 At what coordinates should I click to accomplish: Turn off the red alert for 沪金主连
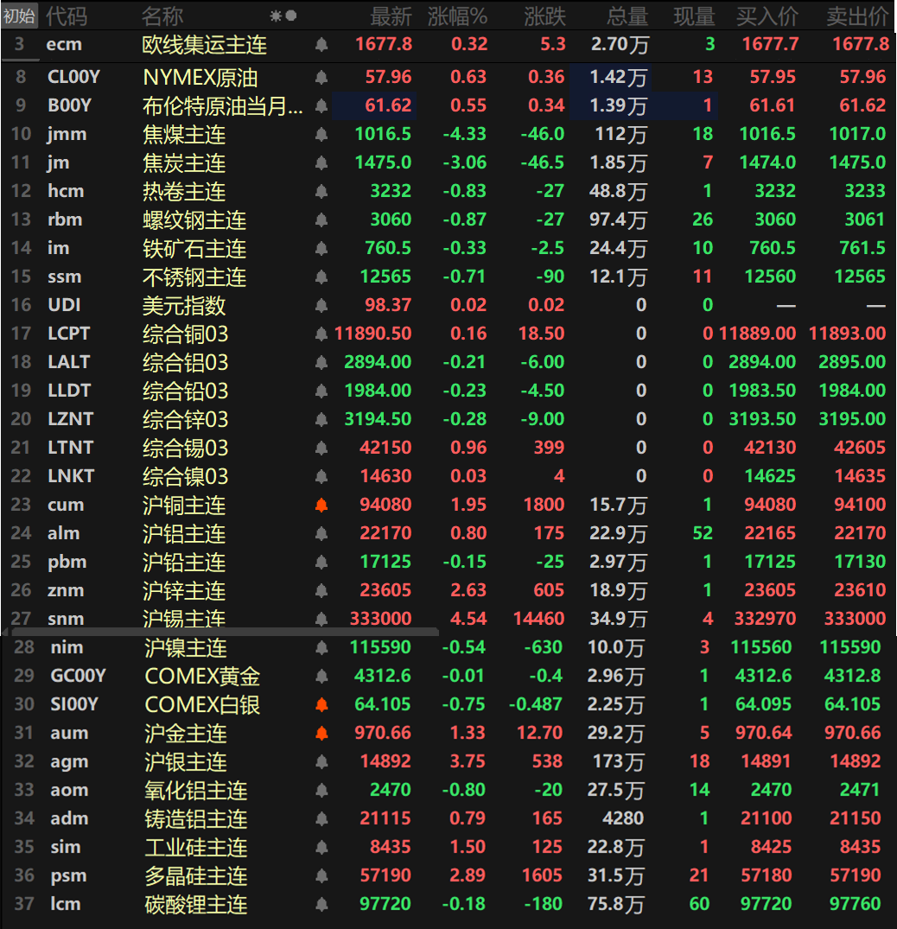click(x=321, y=732)
